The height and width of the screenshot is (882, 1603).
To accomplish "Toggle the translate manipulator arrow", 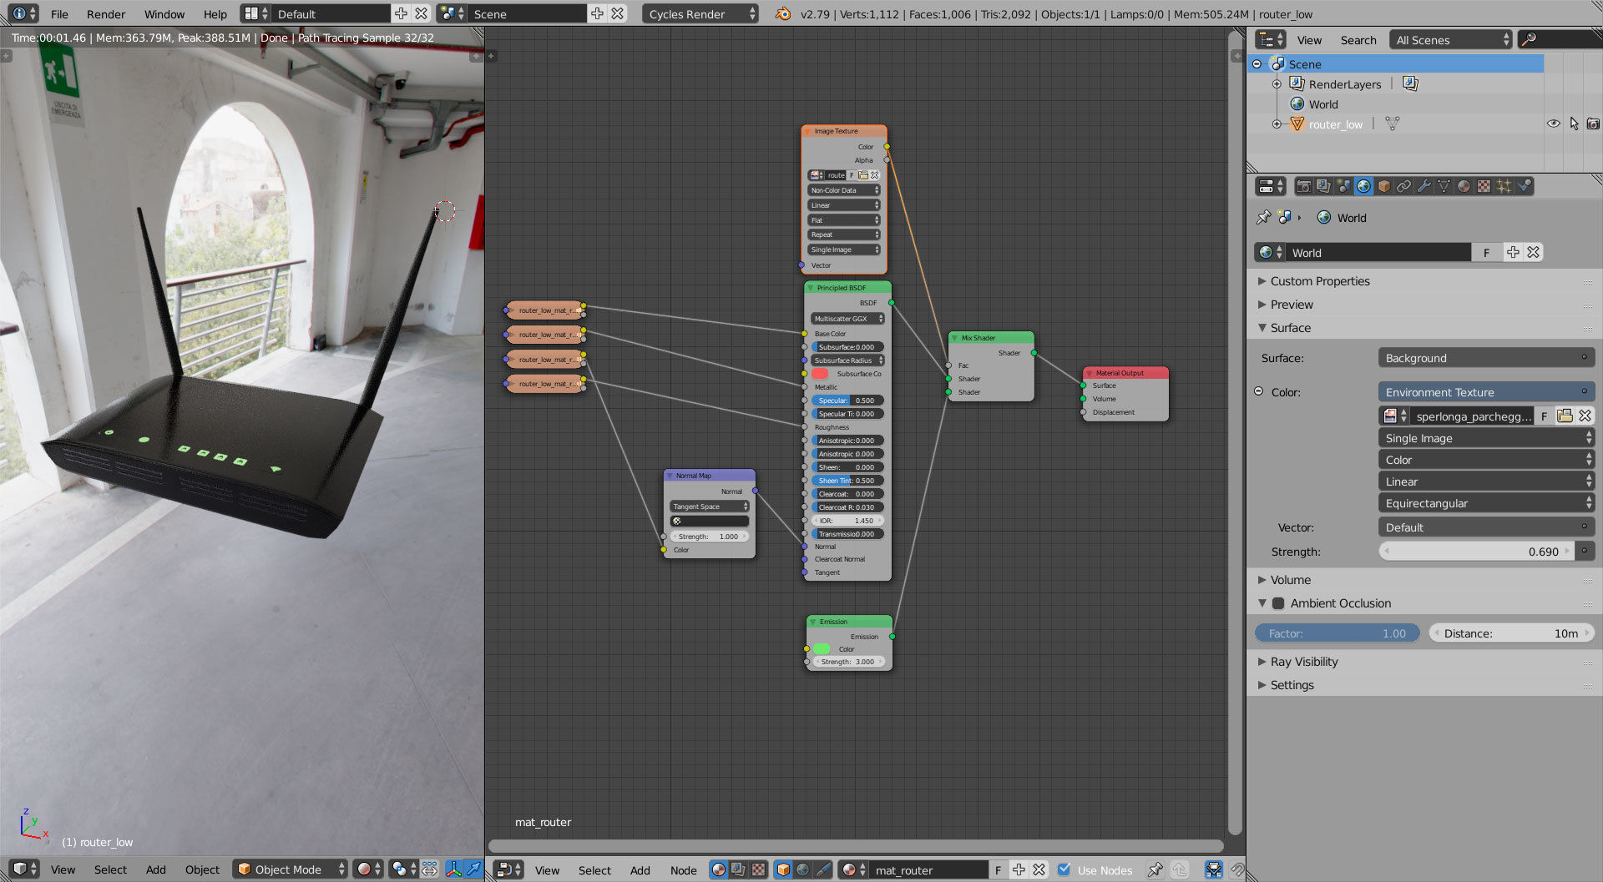I will [473, 869].
